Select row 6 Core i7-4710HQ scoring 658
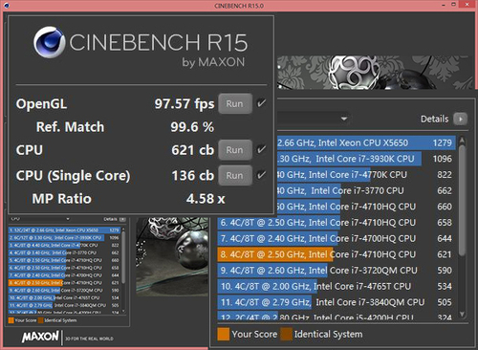478x350 pixels. [x=337, y=223]
